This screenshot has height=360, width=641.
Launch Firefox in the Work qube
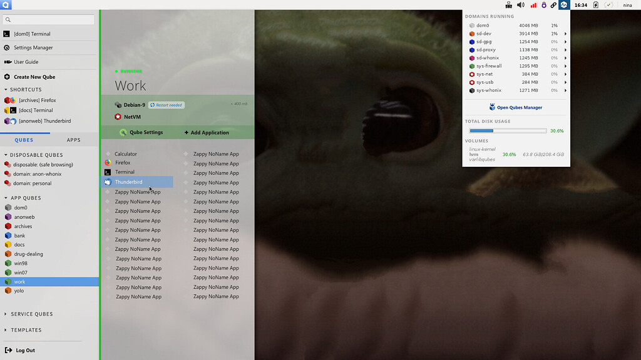click(x=122, y=162)
